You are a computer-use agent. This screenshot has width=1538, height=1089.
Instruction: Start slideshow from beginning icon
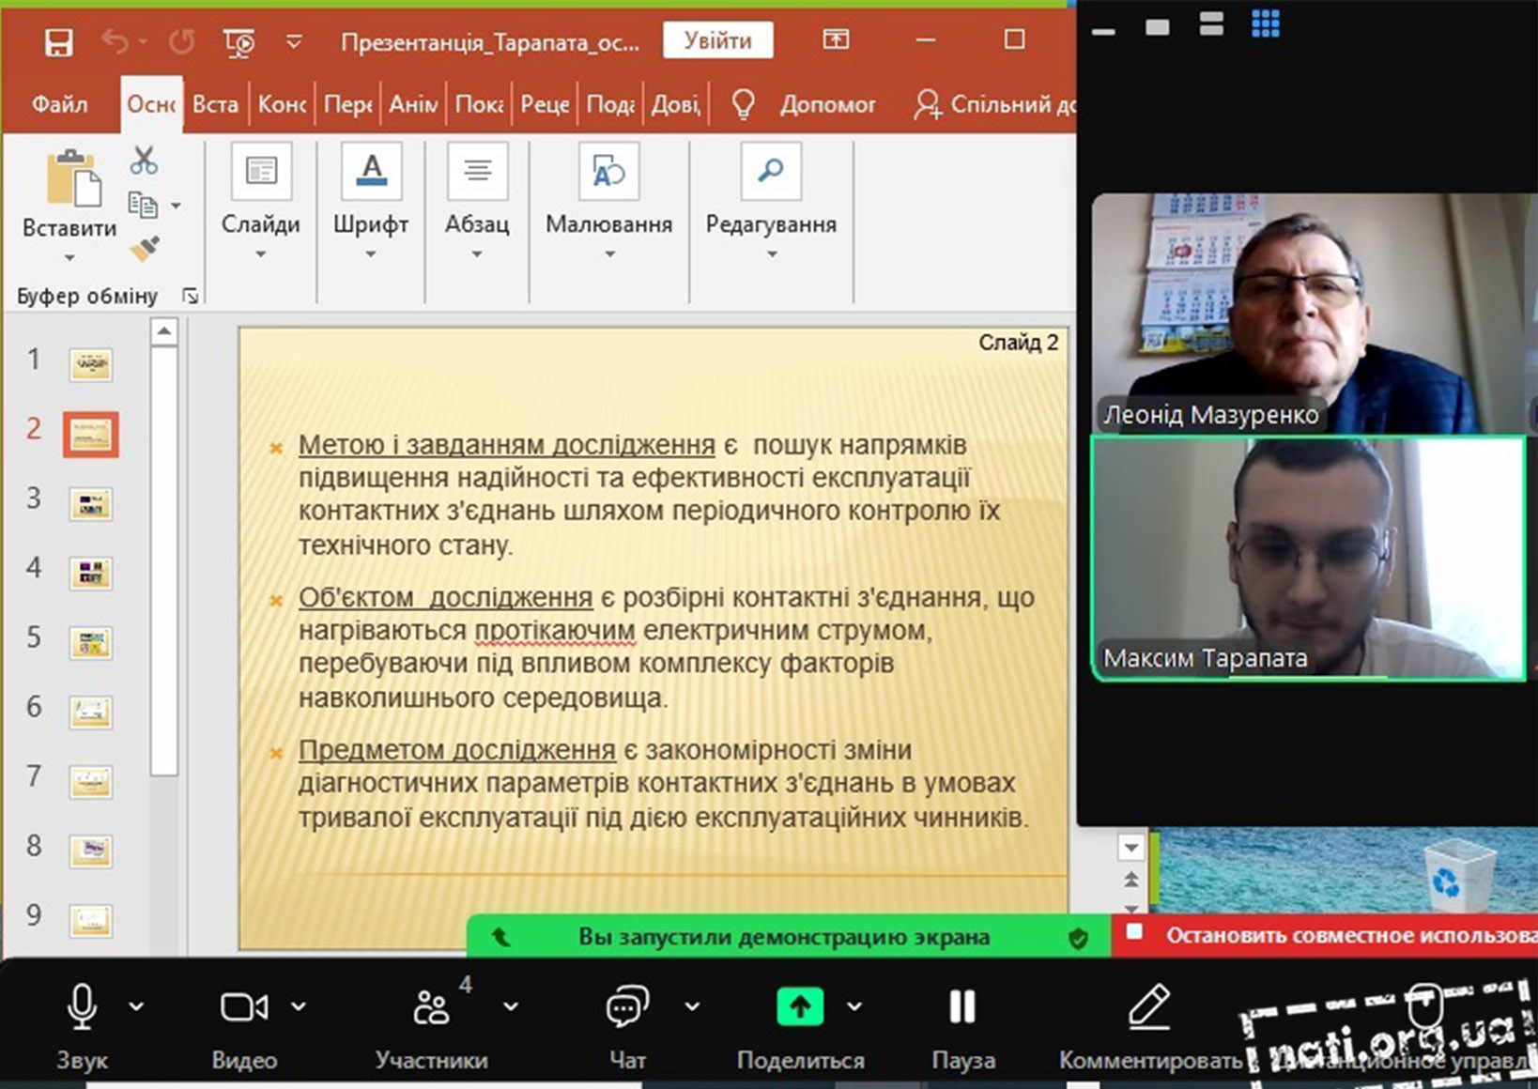pyautogui.click(x=238, y=42)
